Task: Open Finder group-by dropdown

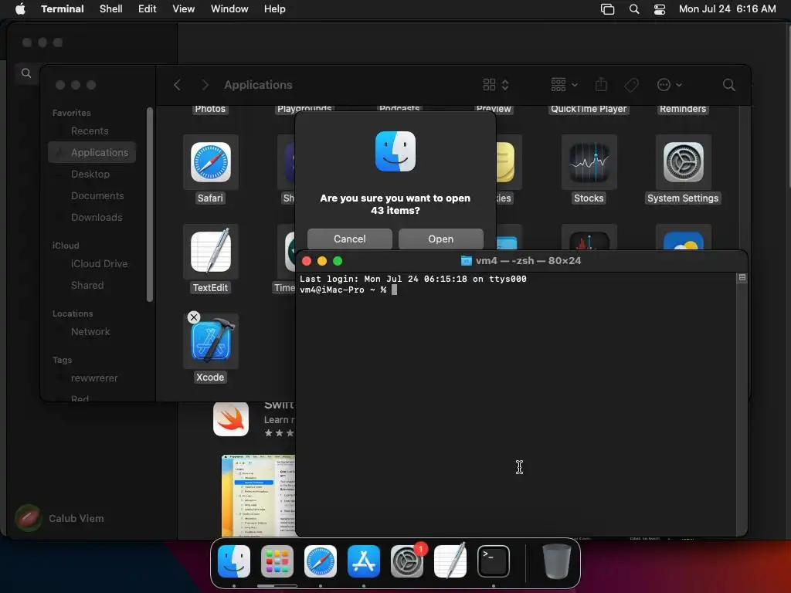Action: (x=565, y=85)
